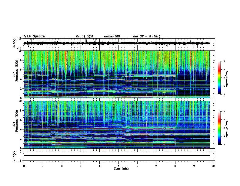Click the "ch.1(V)" waveform axis label

tap(15, 43)
